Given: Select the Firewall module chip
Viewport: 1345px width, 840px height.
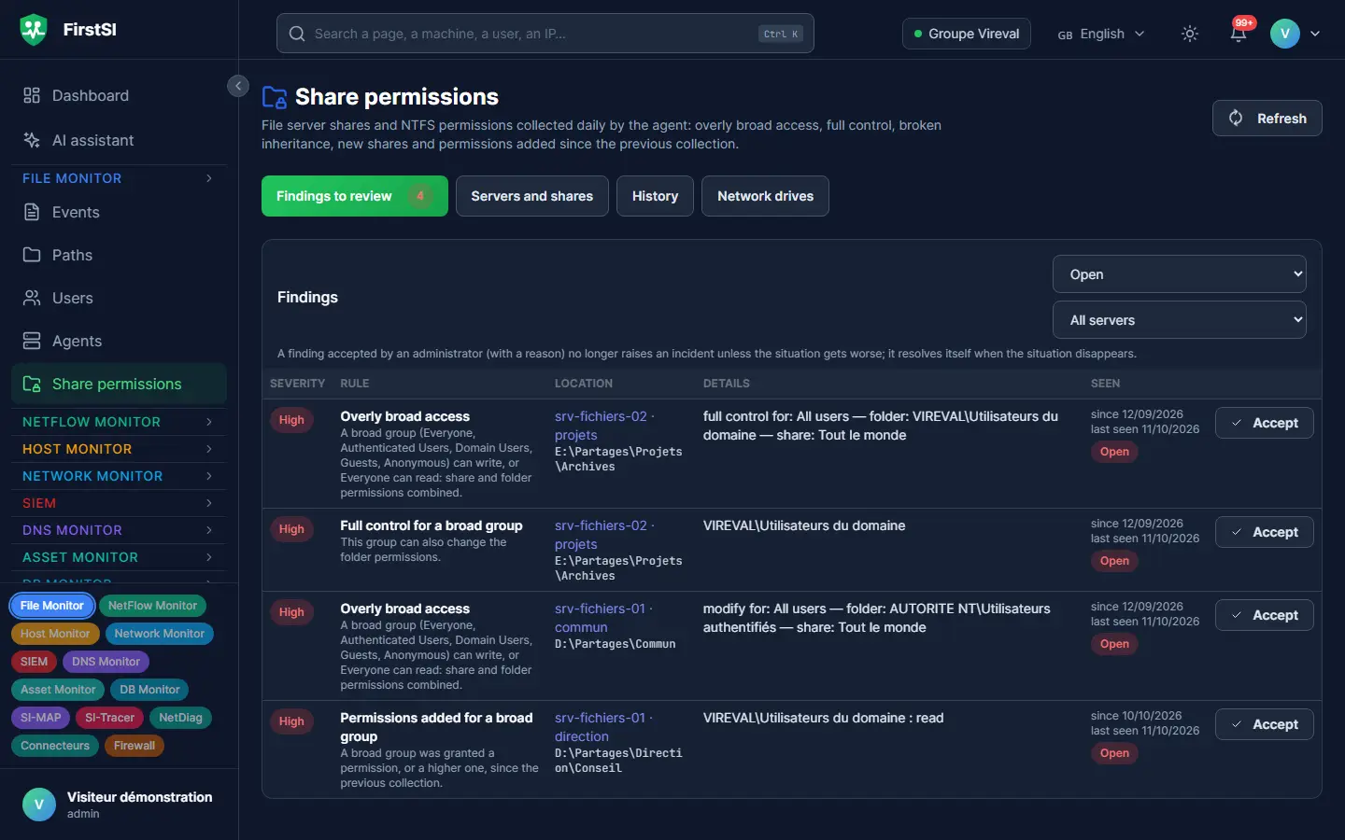Looking at the screenshot, I should [134, 746].
